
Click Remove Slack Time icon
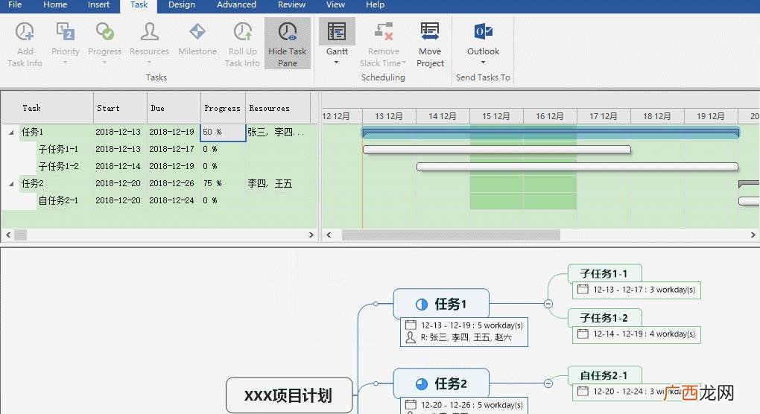(384, 32)
